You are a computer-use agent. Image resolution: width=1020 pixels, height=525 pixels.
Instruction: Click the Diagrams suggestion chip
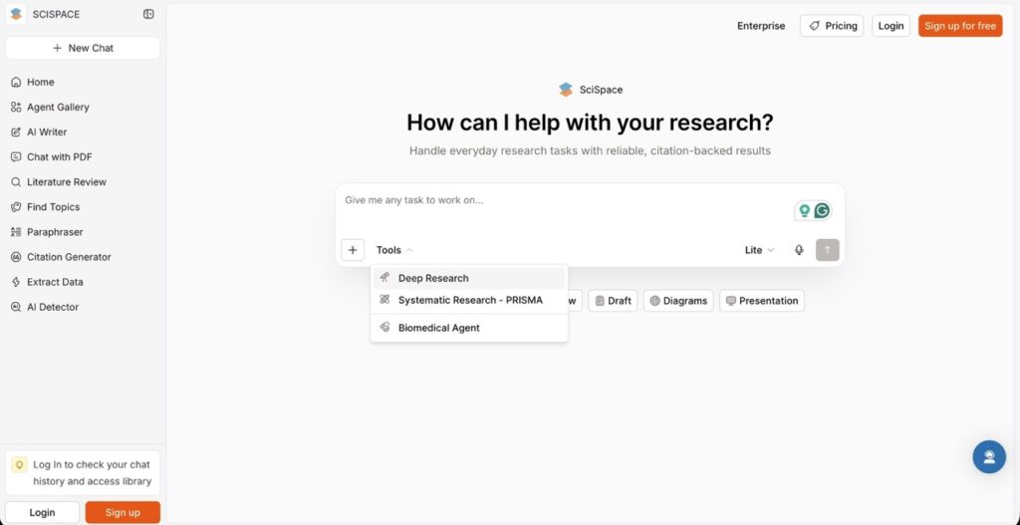pyautogui.click(x=678, y=301)
